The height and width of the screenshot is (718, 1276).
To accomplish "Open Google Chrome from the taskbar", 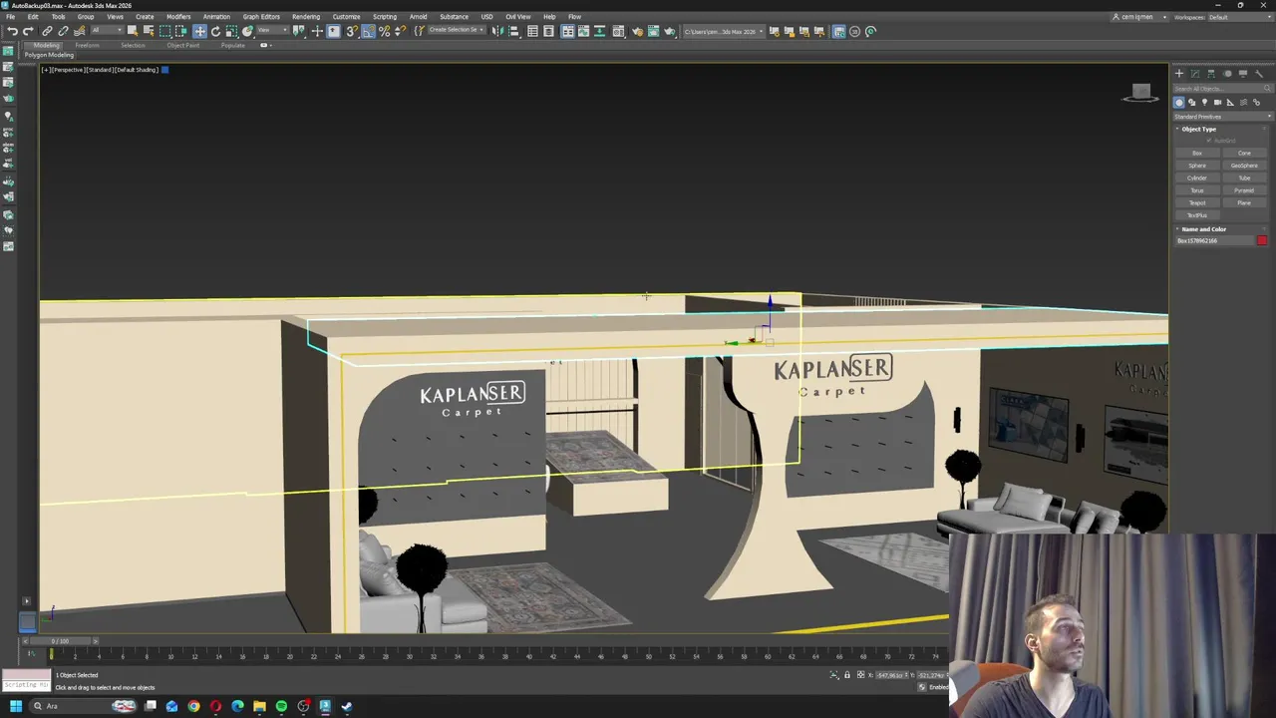I will [x=193, y=706].
